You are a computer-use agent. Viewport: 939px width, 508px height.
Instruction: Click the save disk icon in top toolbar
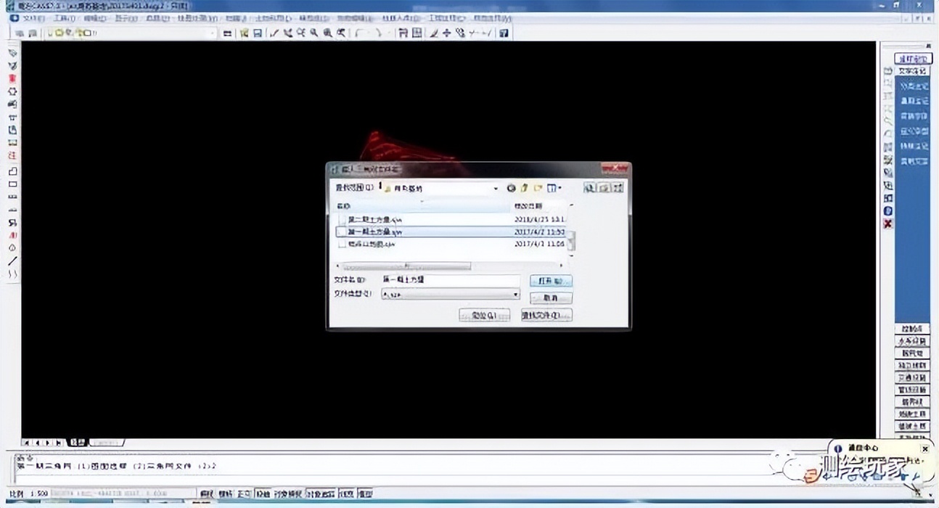257,33
